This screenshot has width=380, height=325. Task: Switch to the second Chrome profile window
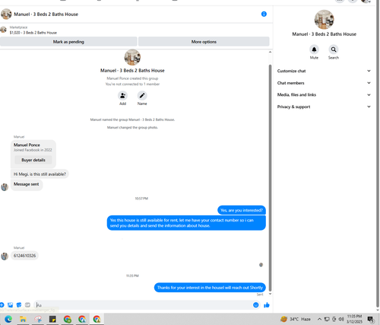point(82,319)
